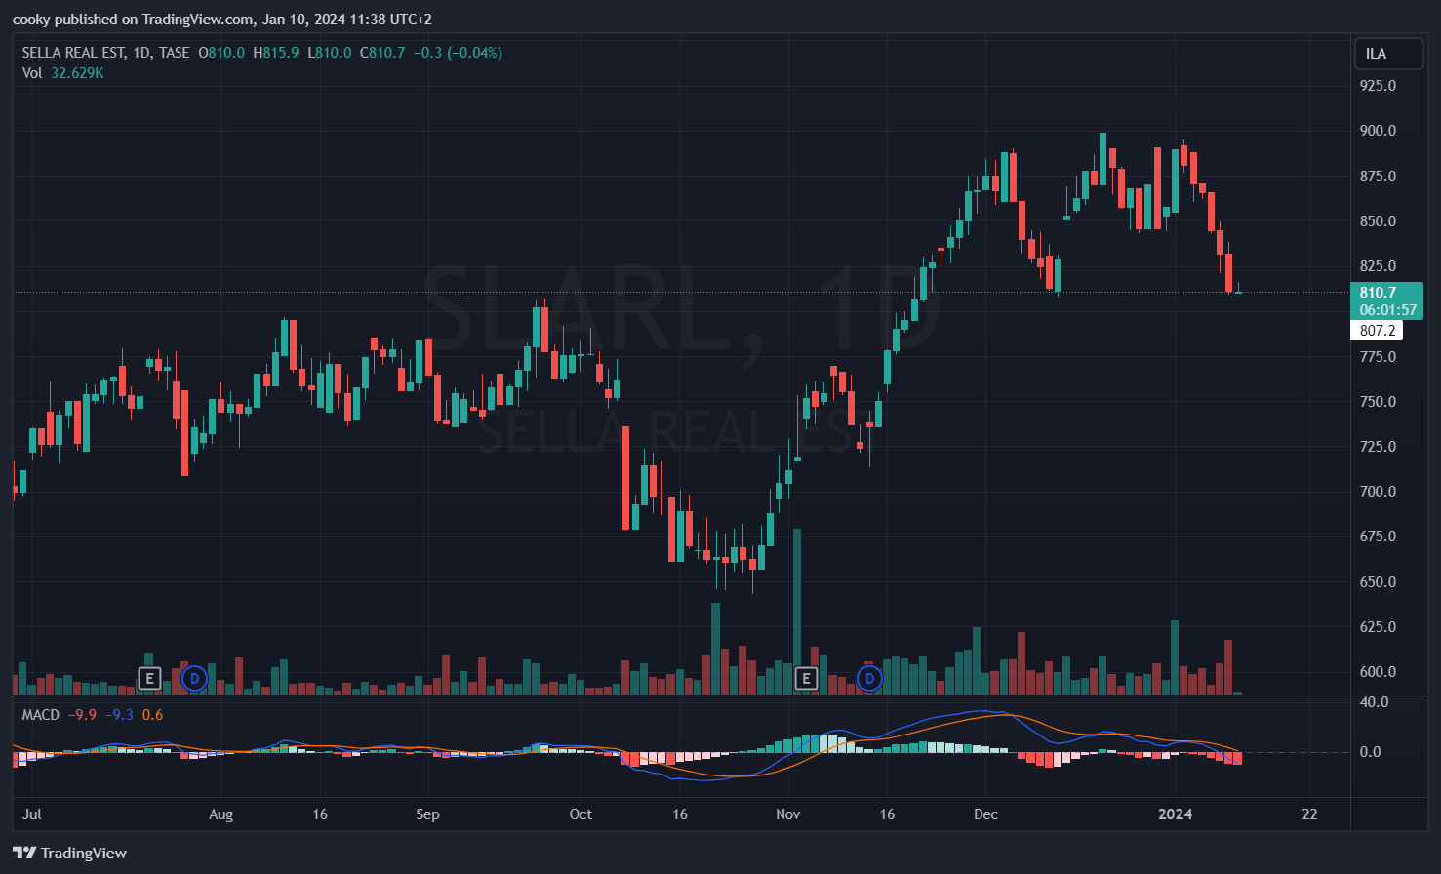Click the 600.0 price axis label
The height and width of the screenshot is (874, 1441).
point(1378,672)
